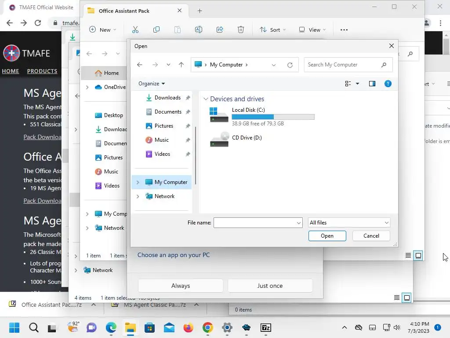Open Google Chrome from the taskbar
The width and height of the screenshot is (450, 338).
click(x=207, y=327)
